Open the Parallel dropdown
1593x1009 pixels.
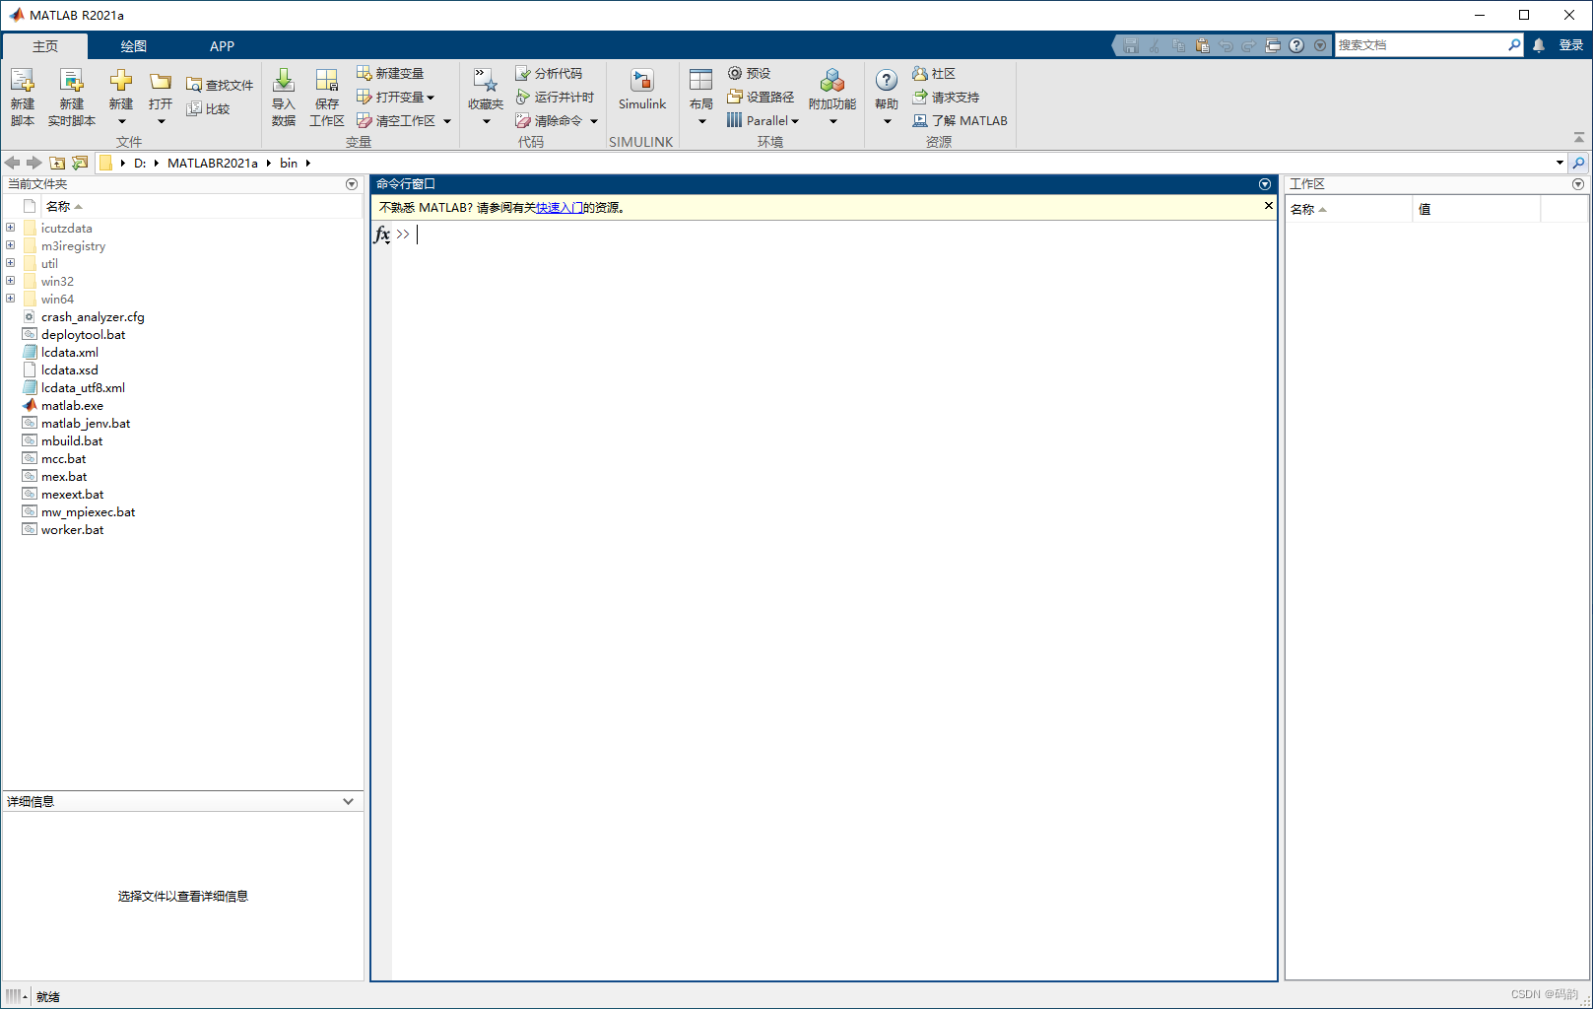click(x=796, y=121)
